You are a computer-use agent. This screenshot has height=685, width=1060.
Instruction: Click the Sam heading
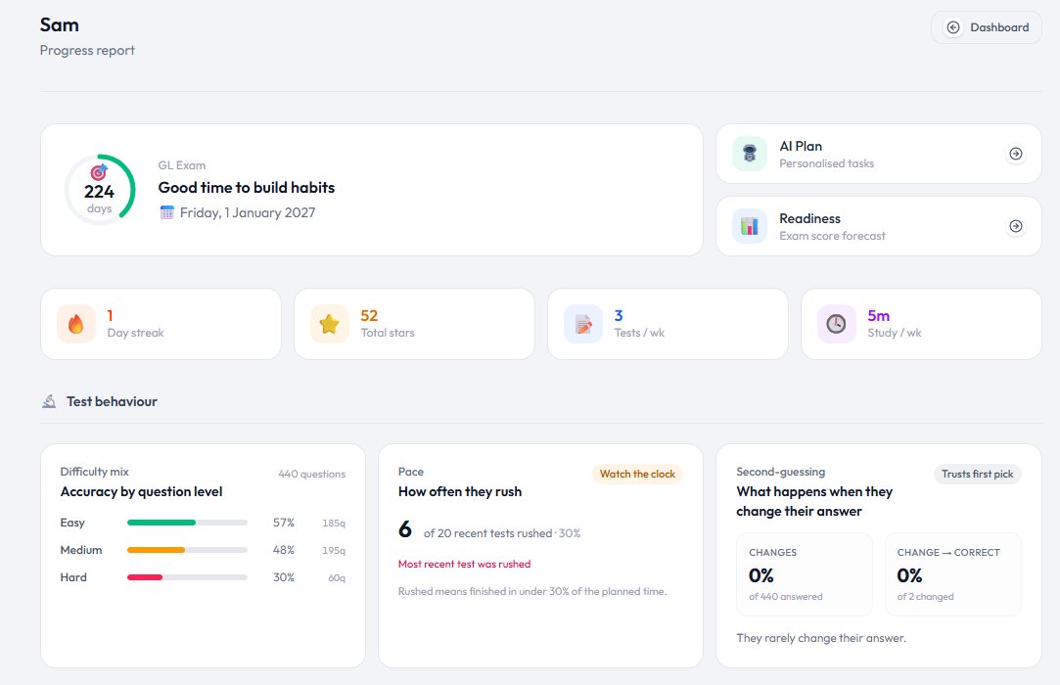point(60,25)
